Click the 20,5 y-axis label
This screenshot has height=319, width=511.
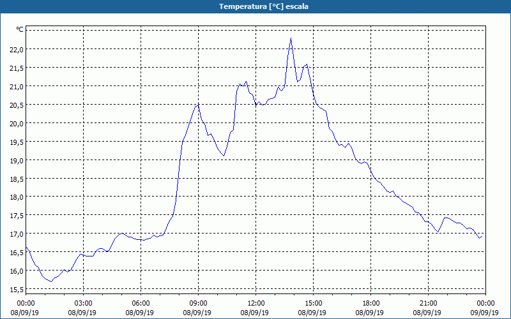point(17,105)
